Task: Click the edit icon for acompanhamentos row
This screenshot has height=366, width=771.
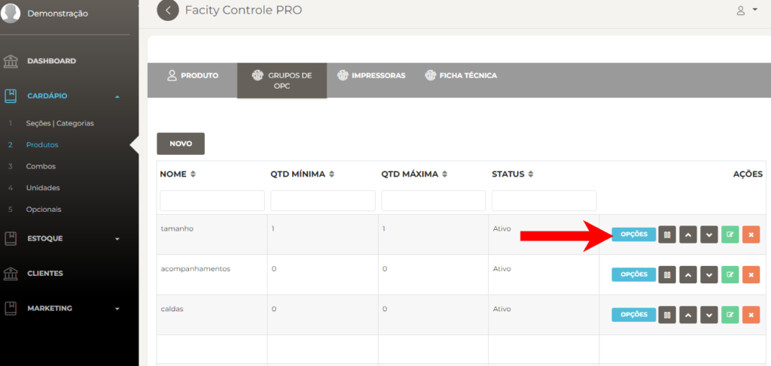Action: pyautogui.click(x=730, y=275)
